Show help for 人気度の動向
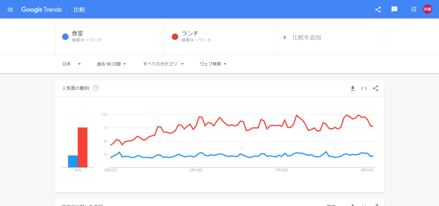This screenshot has width=439, height=206. pos(96,88)
